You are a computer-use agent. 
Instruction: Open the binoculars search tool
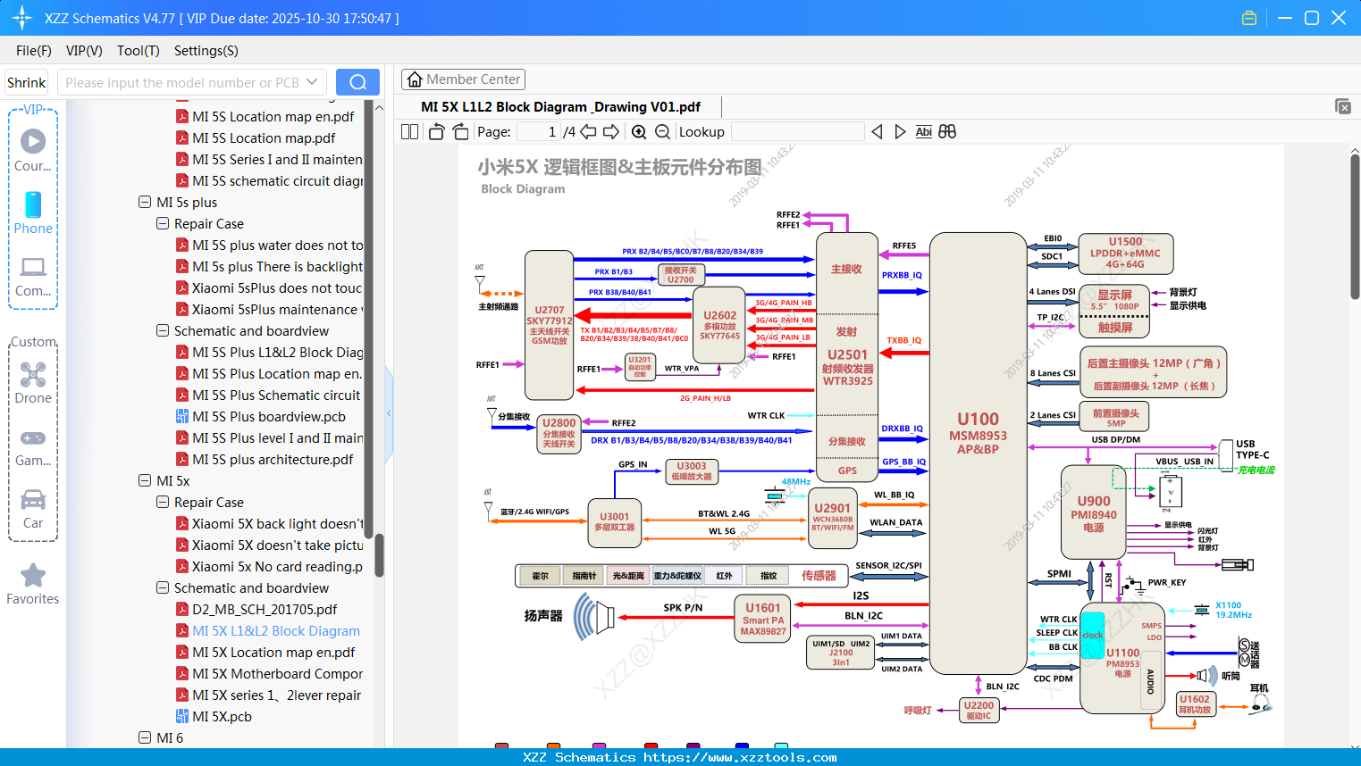[x=947, y=131]
